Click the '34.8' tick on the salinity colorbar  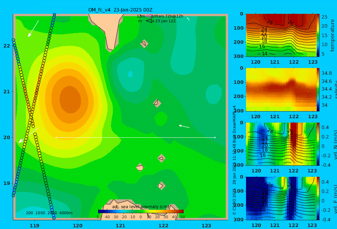pos(327,73)
